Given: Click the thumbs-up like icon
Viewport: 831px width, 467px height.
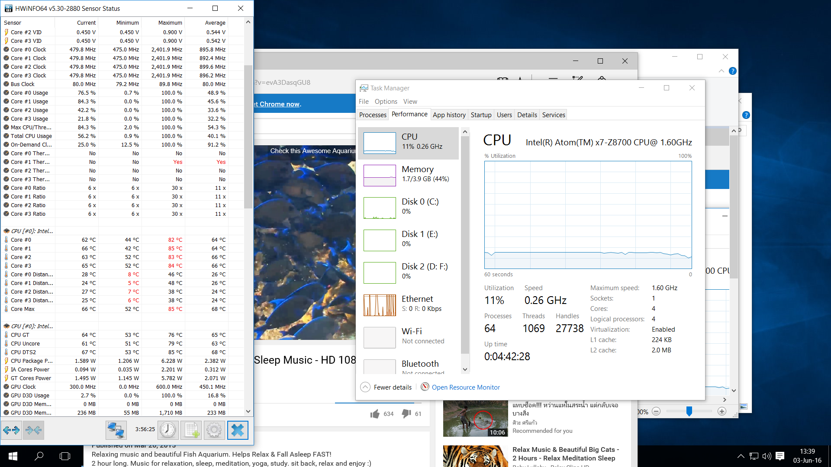Looking at the screenshot, I should tap(375, 414).
